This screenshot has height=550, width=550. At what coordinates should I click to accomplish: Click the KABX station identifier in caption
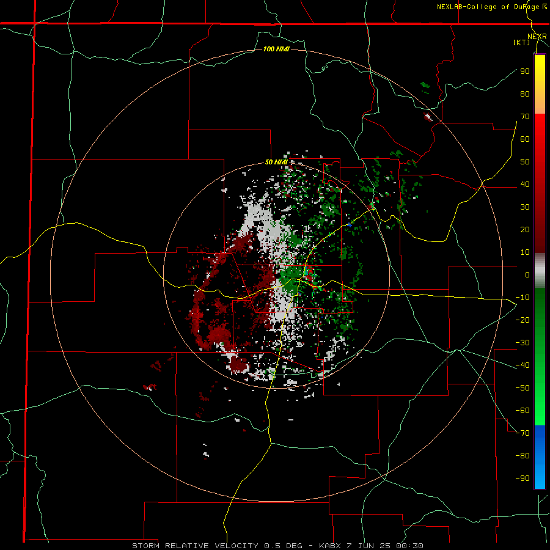(x=330, y=546)
